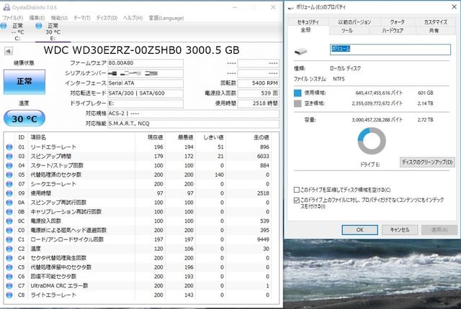Viewport: 461px width, 309px height.
Task: Open the 言語(Language) menu
Action: 166,18
